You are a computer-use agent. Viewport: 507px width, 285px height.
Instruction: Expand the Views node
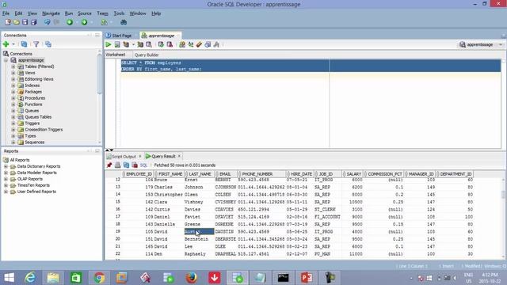click(x=13, y=73)
